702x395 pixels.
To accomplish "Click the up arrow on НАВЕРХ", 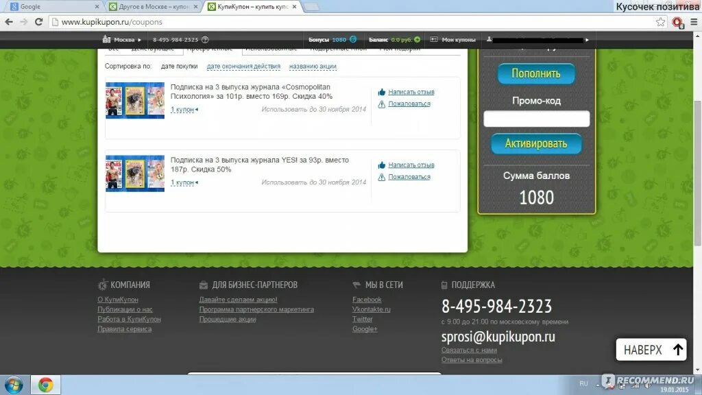I will pos(678,349).
